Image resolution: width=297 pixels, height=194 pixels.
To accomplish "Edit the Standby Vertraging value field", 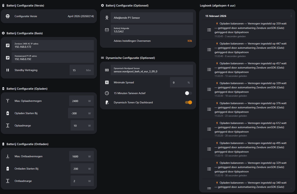I will (77, 70).
